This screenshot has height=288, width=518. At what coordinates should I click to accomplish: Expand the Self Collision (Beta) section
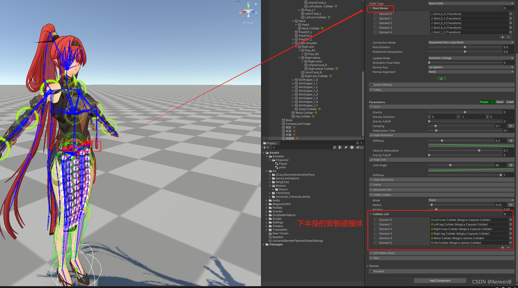tap(371, 253)
